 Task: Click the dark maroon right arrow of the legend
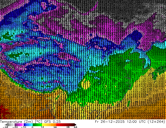tap(75, 125)
